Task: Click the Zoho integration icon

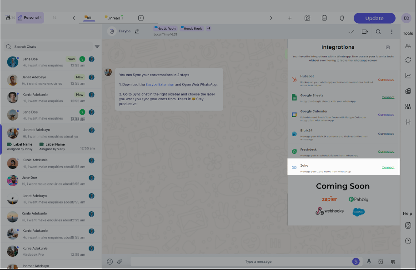Action: coord(294,168)
